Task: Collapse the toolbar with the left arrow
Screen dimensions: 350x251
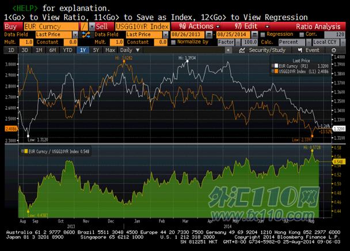Action: click(x=228, y=50)
